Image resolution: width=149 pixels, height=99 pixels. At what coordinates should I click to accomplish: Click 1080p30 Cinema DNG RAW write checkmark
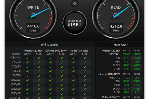[x=50, y=85]
